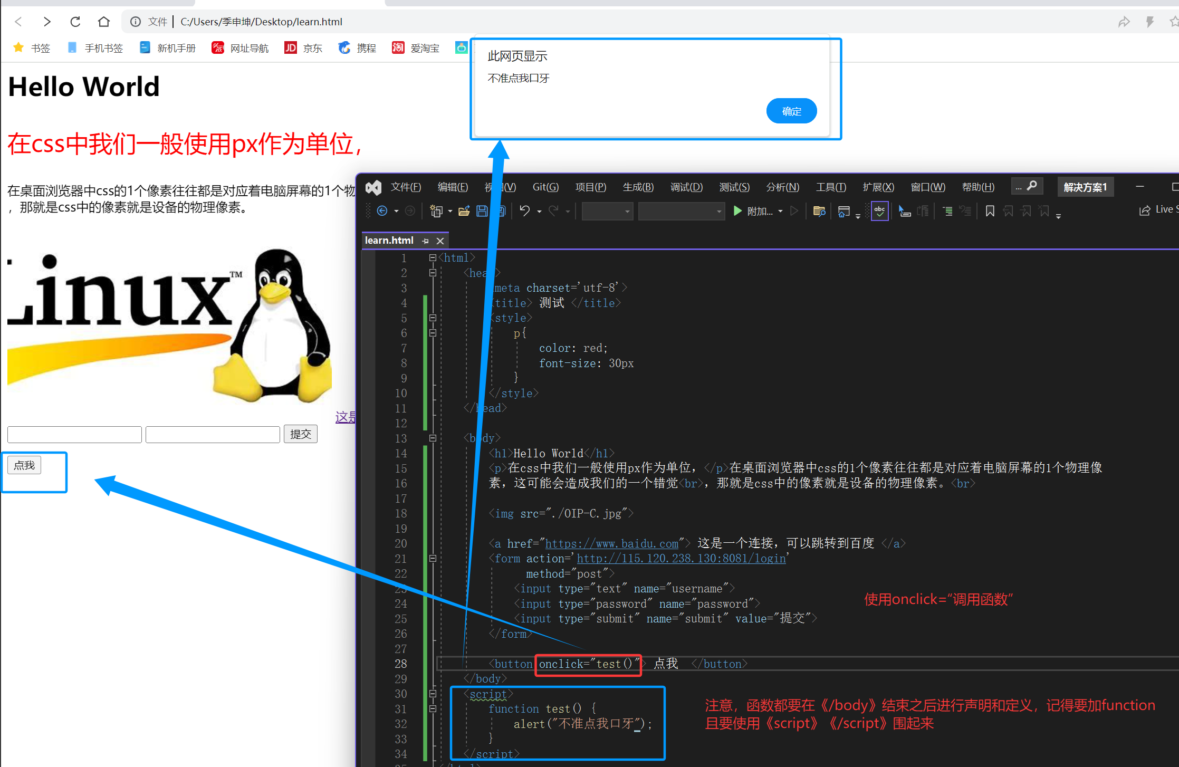
Task: Click the undo toolbar icon
Action: (x=524, y=211)
